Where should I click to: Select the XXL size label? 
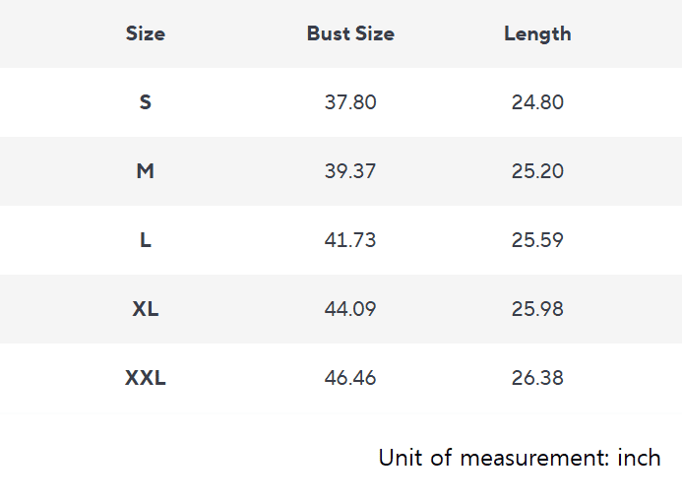click(146, 378)
